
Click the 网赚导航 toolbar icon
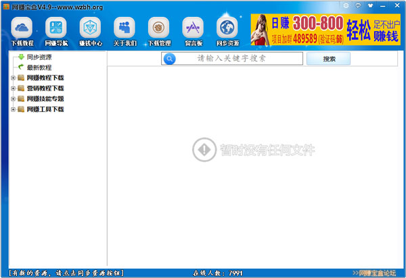coord(56,31)
